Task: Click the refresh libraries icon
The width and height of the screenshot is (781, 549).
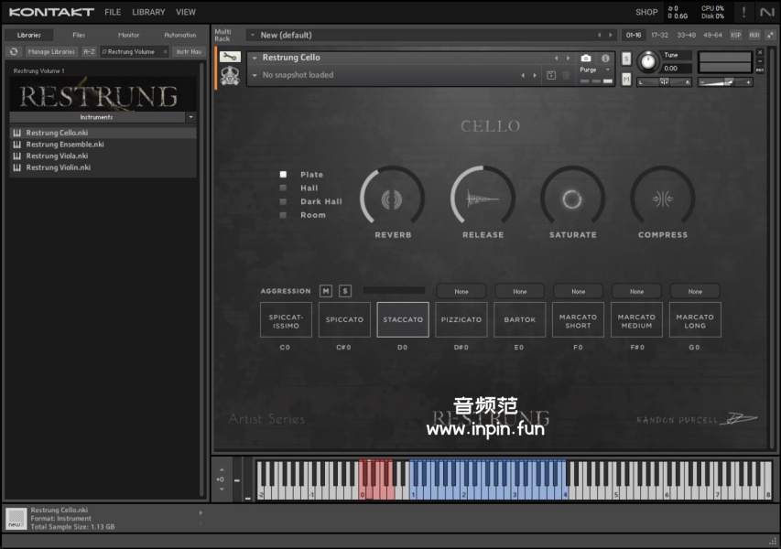Action: point(15,52)
